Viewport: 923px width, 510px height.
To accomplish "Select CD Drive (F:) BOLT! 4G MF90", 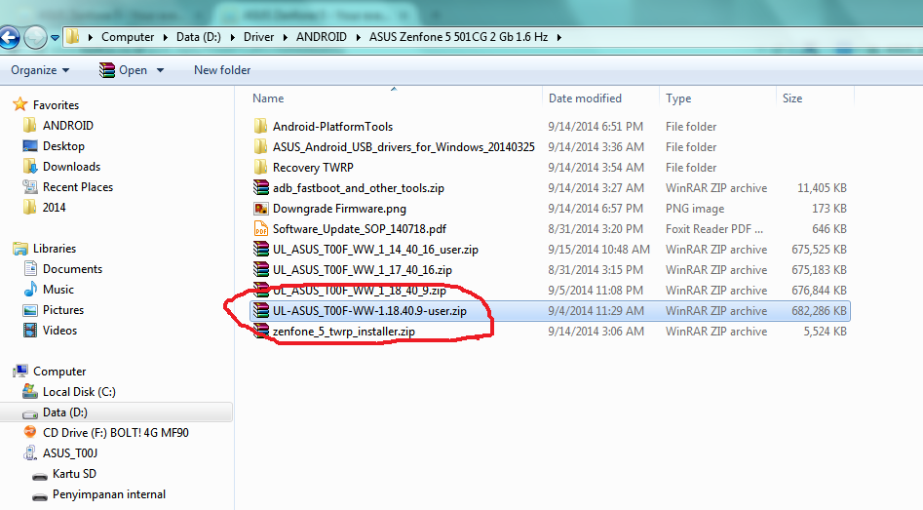I will pyautogui.click(x=115, y=433).
